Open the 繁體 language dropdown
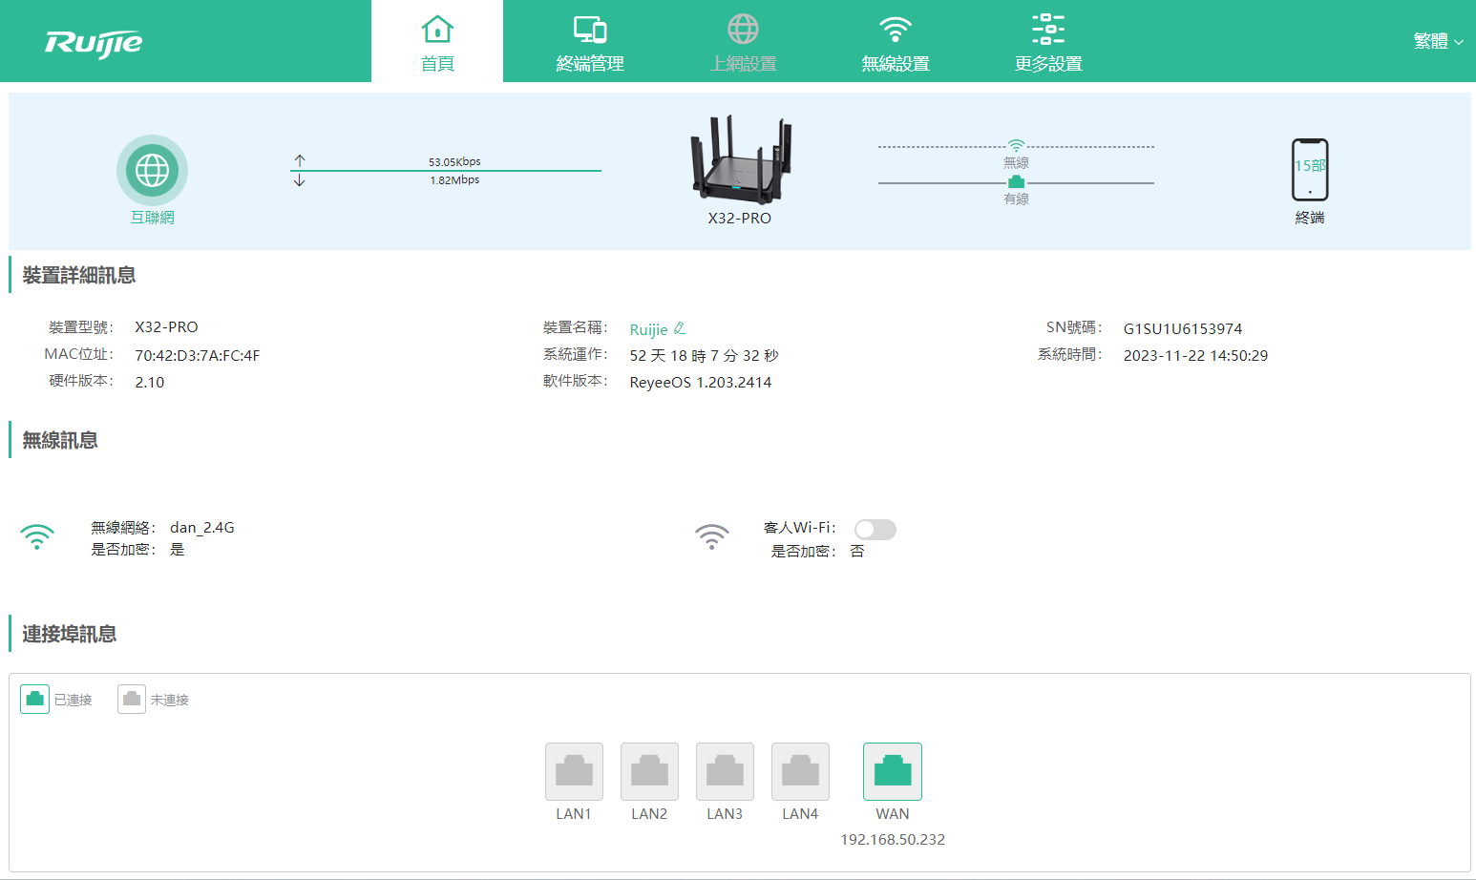This screenshot has width=1476, height=880. (x=1438, y=41)
